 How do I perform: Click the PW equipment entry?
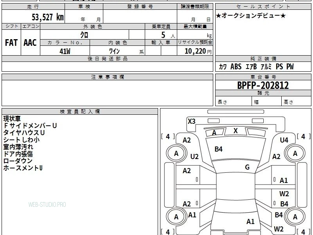290,67
